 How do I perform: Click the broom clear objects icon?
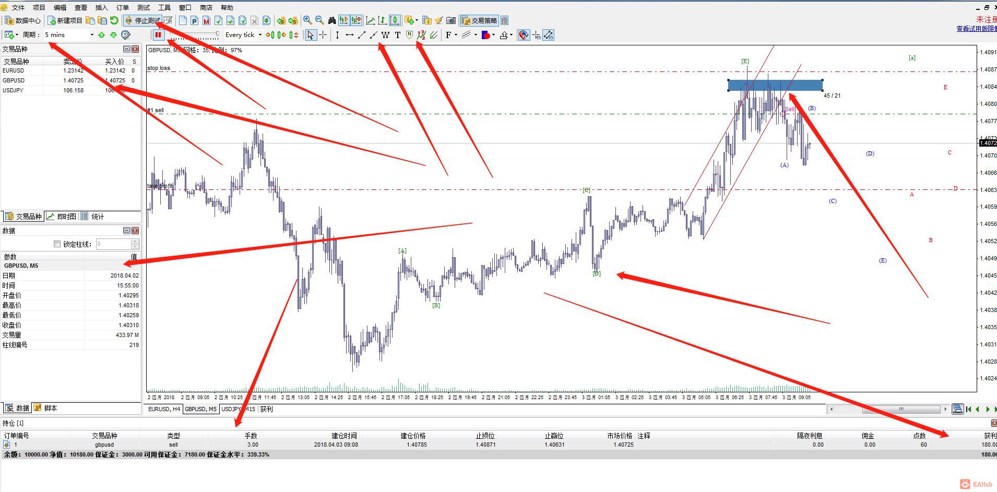coord(439,20)
